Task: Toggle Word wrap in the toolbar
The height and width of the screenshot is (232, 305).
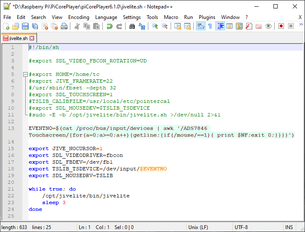Action: [201, 26]
